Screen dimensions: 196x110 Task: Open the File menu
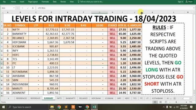coord(4,2)
